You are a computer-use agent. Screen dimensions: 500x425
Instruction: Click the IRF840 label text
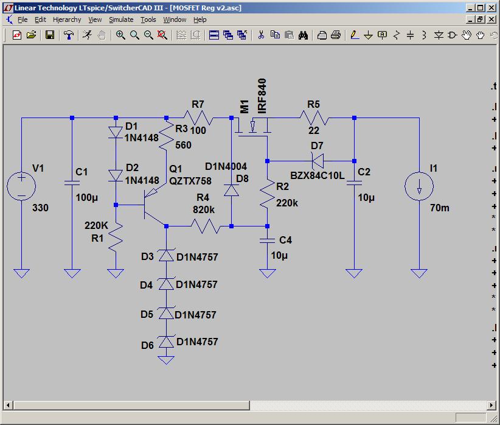click(x=262, y=96)
